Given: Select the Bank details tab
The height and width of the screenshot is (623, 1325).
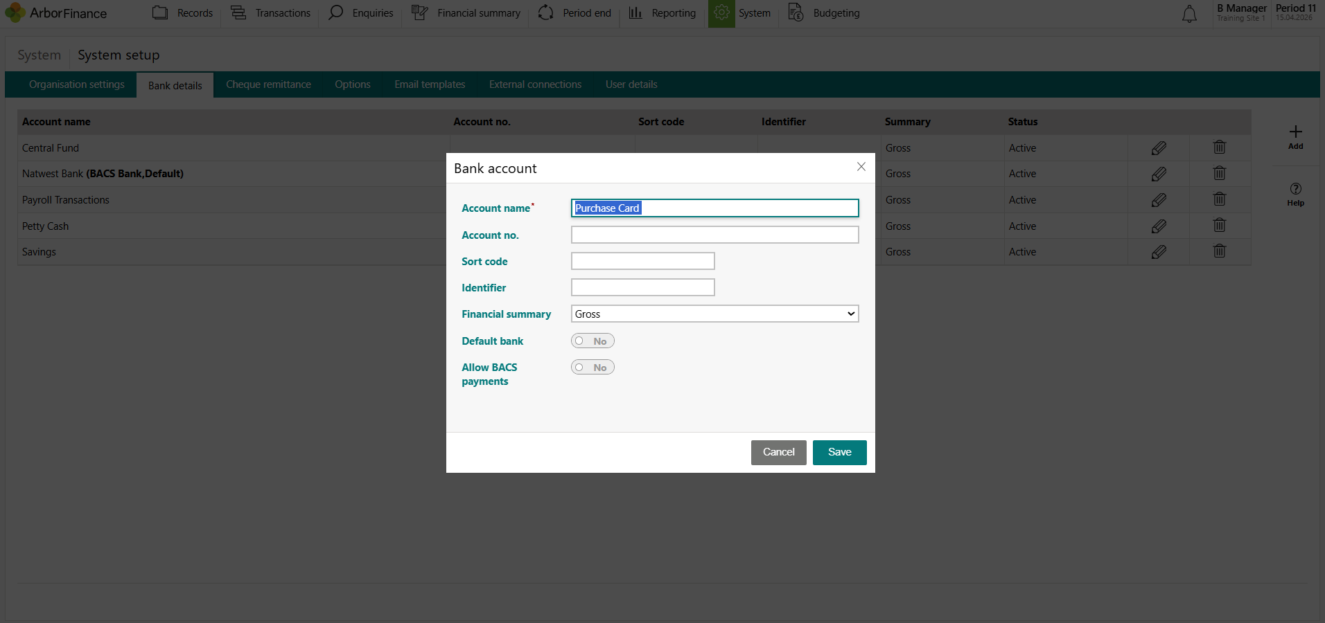Looking at the screenshot, I should [x=175, y=86].
